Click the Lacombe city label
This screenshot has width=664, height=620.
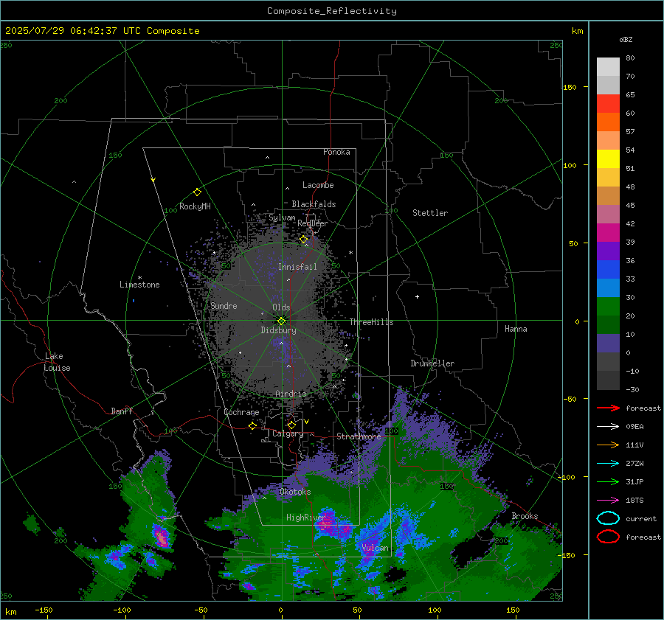point(318,185)
